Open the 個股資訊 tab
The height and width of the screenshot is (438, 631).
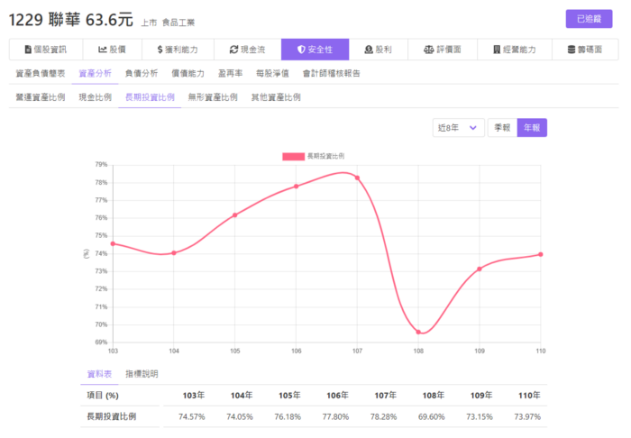(x=46, y=50)
